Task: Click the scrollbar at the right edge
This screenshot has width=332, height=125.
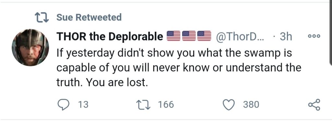Action: (331, 32)
